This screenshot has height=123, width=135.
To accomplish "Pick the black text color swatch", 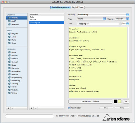I will 115,101.
